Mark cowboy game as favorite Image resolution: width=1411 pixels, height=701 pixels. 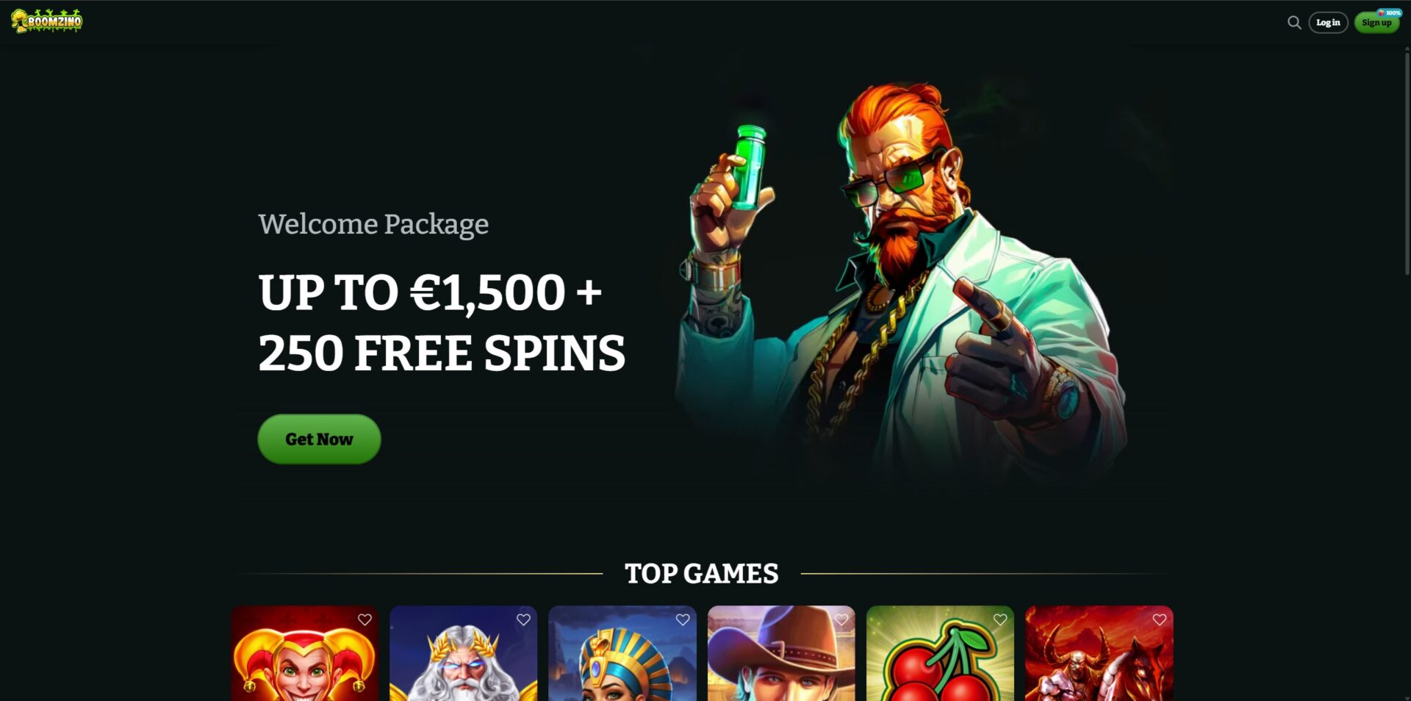(x=841, y=619)
